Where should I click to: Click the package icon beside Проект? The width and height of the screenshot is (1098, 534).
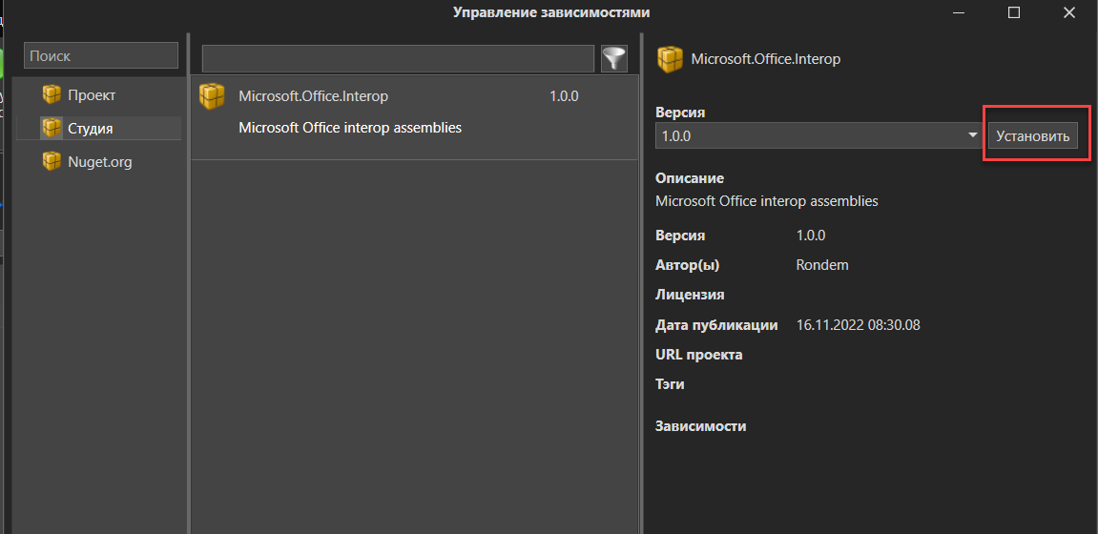tap(52, 94)
